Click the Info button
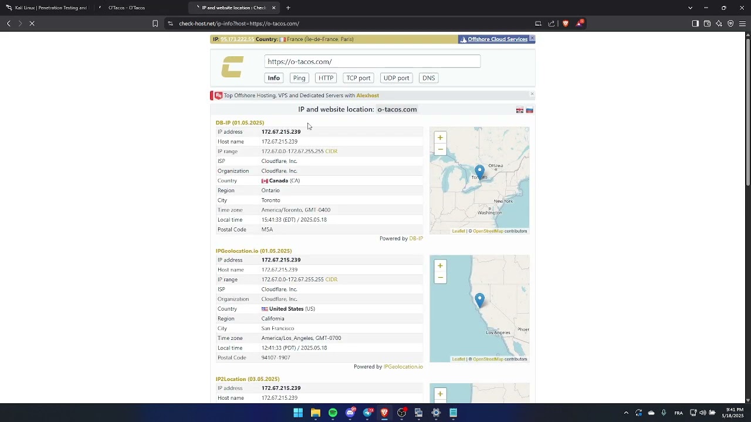The height and width of the screenshot is (422, 751). point(274,78)
